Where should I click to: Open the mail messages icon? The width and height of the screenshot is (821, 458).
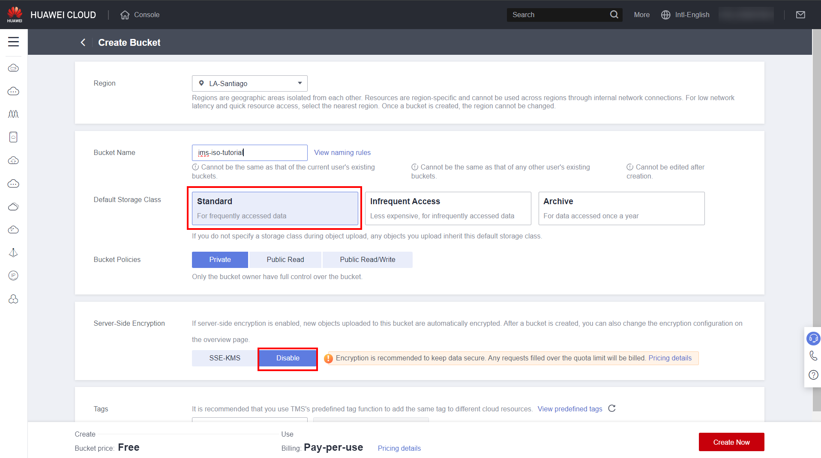[x=800, y=15]
